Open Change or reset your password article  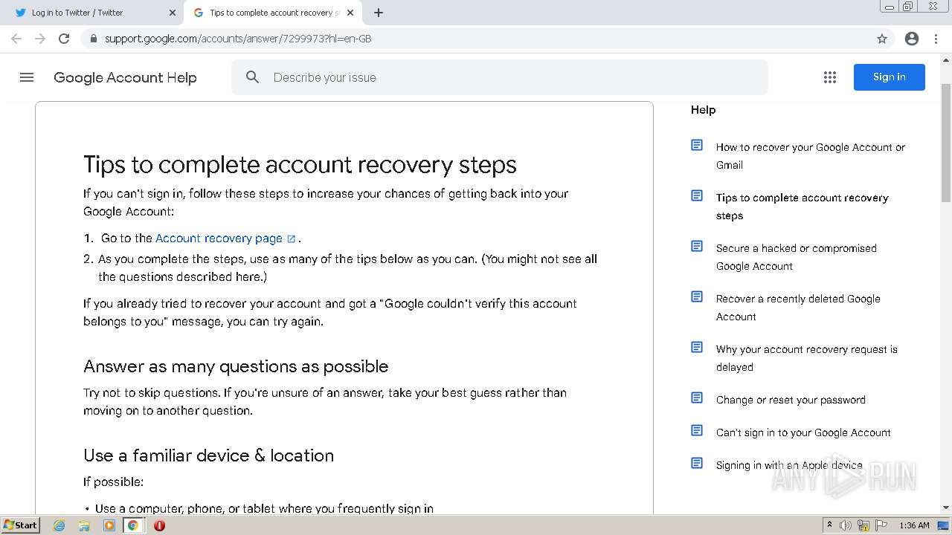[790, 400]
